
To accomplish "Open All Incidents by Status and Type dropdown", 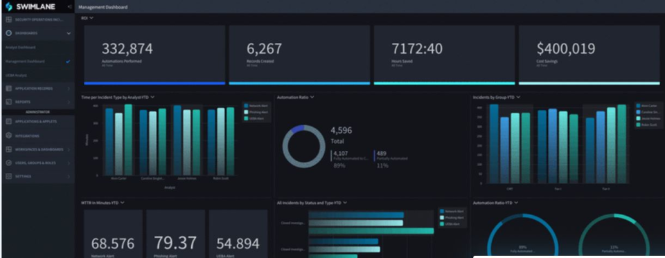I will tap(345, 203).
